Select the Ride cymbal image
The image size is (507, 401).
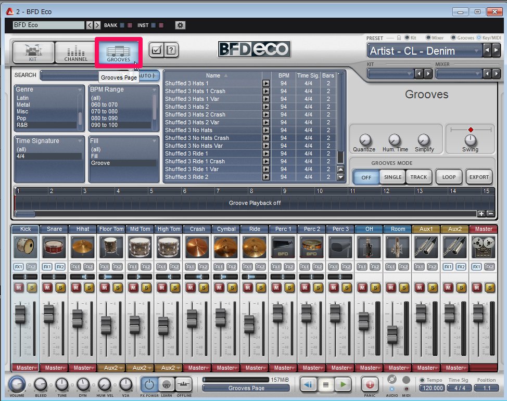pyautogui.click(x=255, y=247)
